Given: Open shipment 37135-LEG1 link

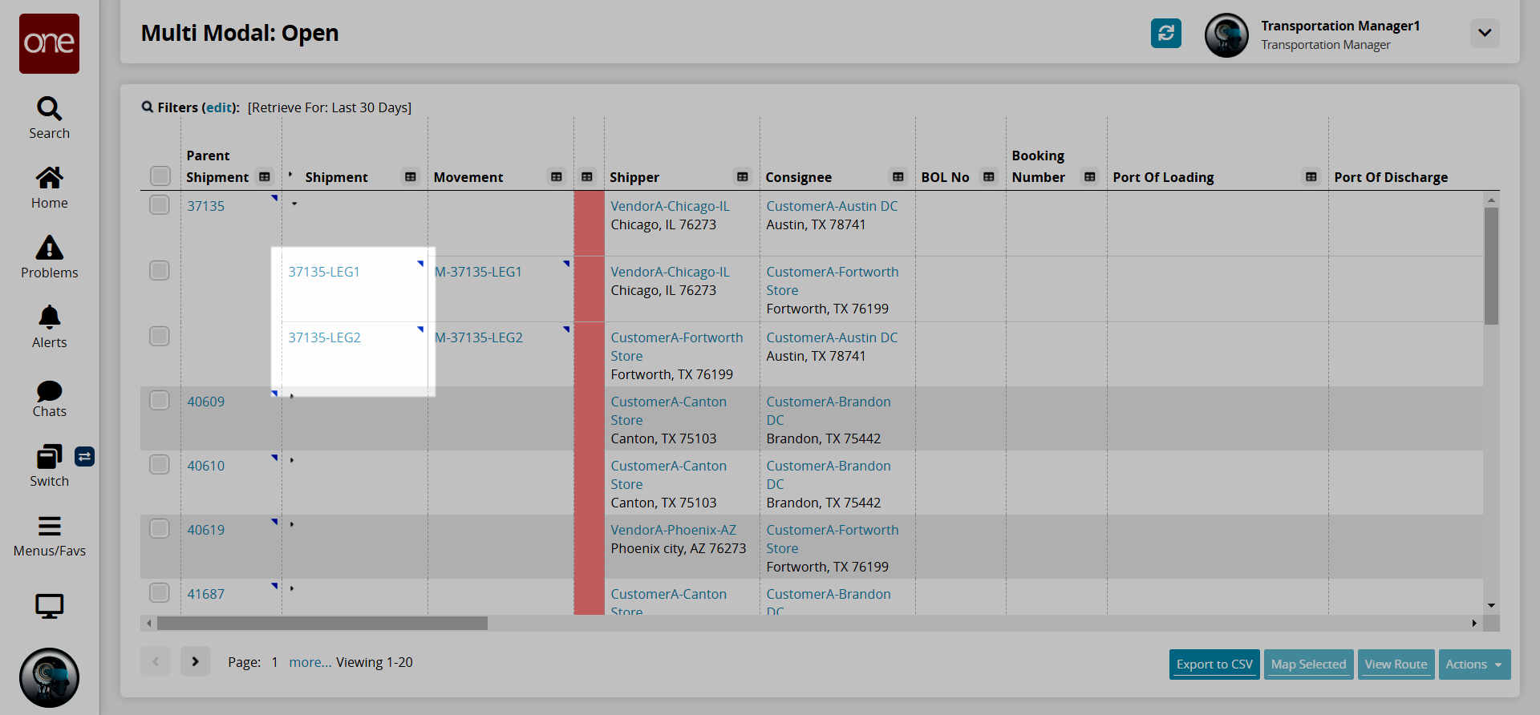Looking at the screenshot, I should 324,272.
